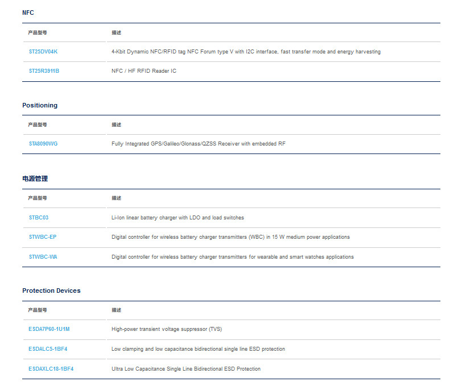
Task: Click the 产品型号 header in 电源管理 table
Action: [38, 198]
